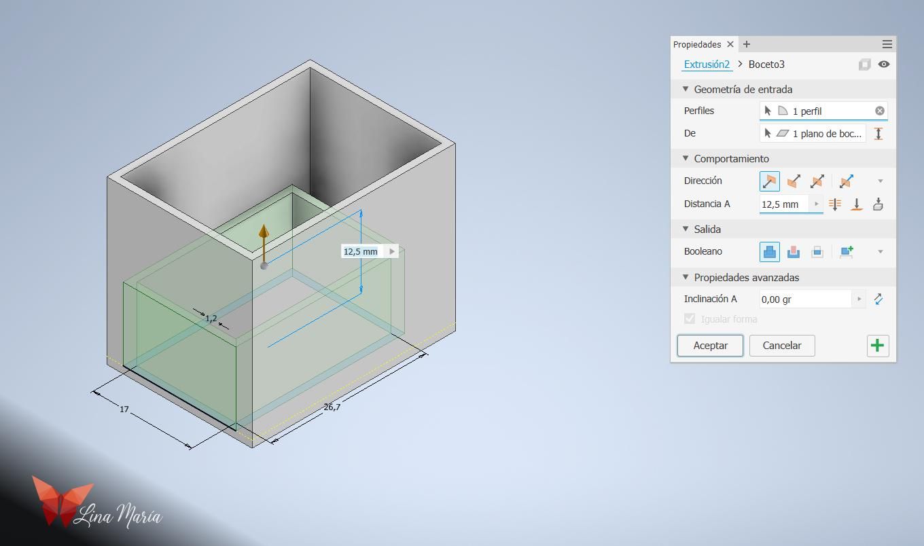This screenshot has height=546, width=924.
Task: Flip the taper angle direction icon
Action: click(x=878, y=299)
